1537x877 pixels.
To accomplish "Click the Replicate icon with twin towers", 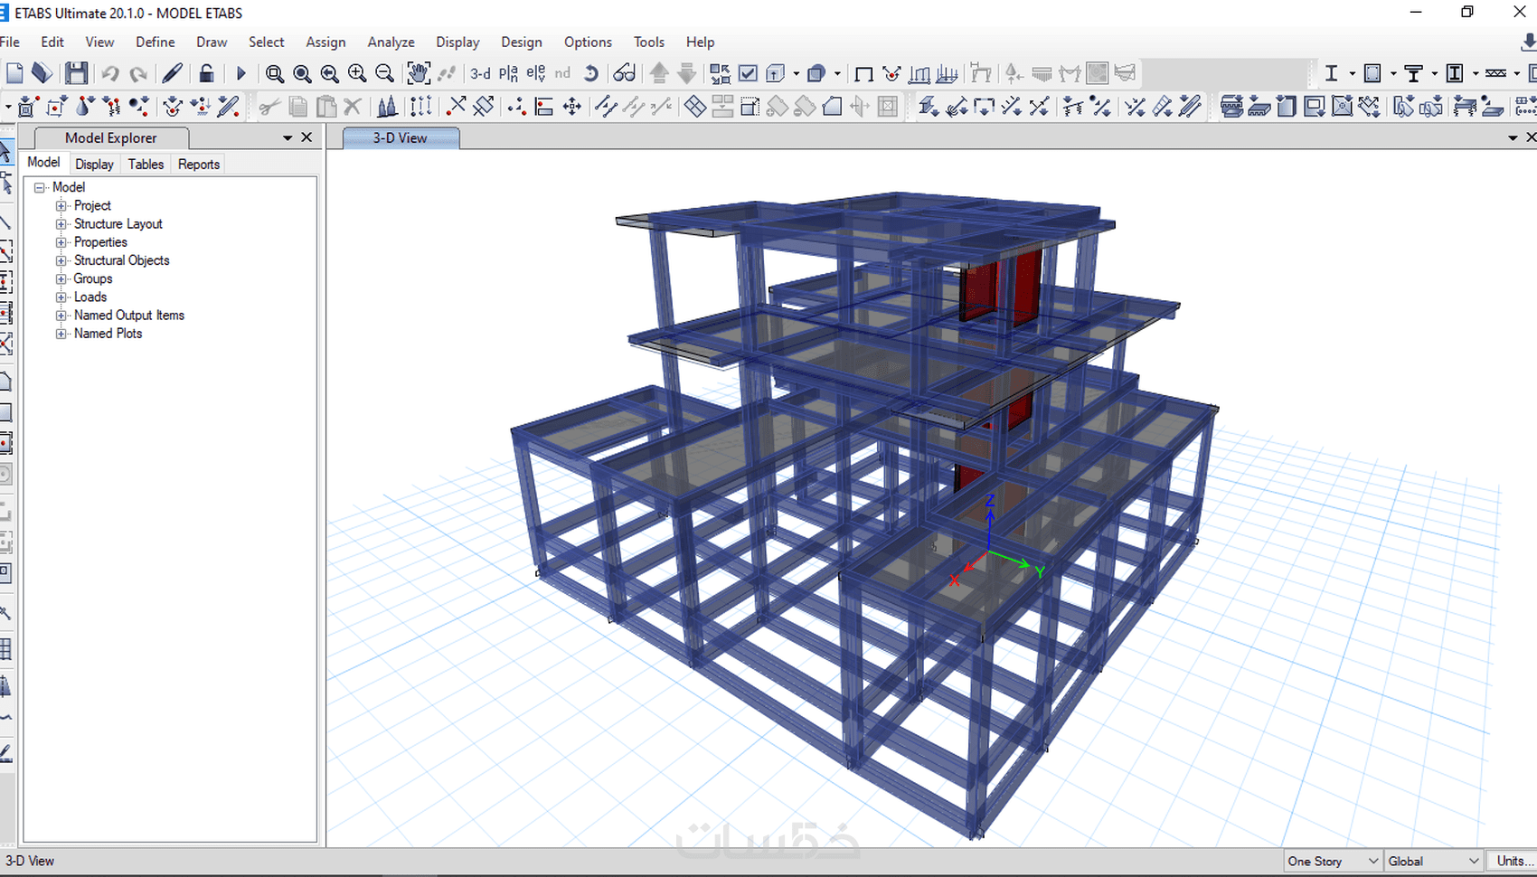I will tap(387, 107).
